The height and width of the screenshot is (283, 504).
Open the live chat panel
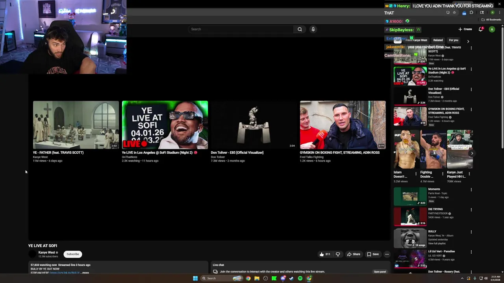click(x=380, y=272)
